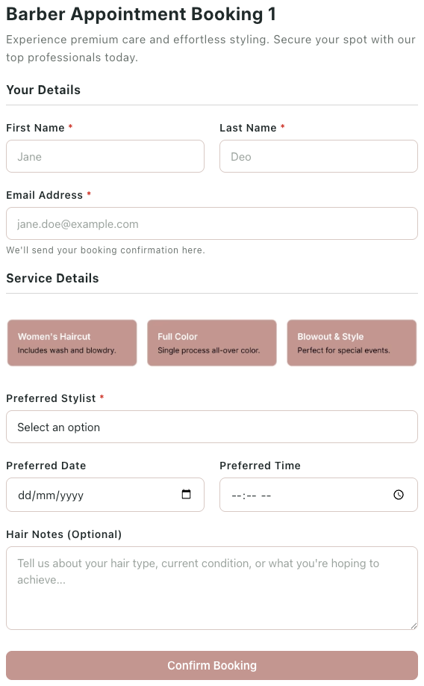This screenshot has height=686, width=424.
Task: Click the 'Preferred Date' label
Action: 46,466
